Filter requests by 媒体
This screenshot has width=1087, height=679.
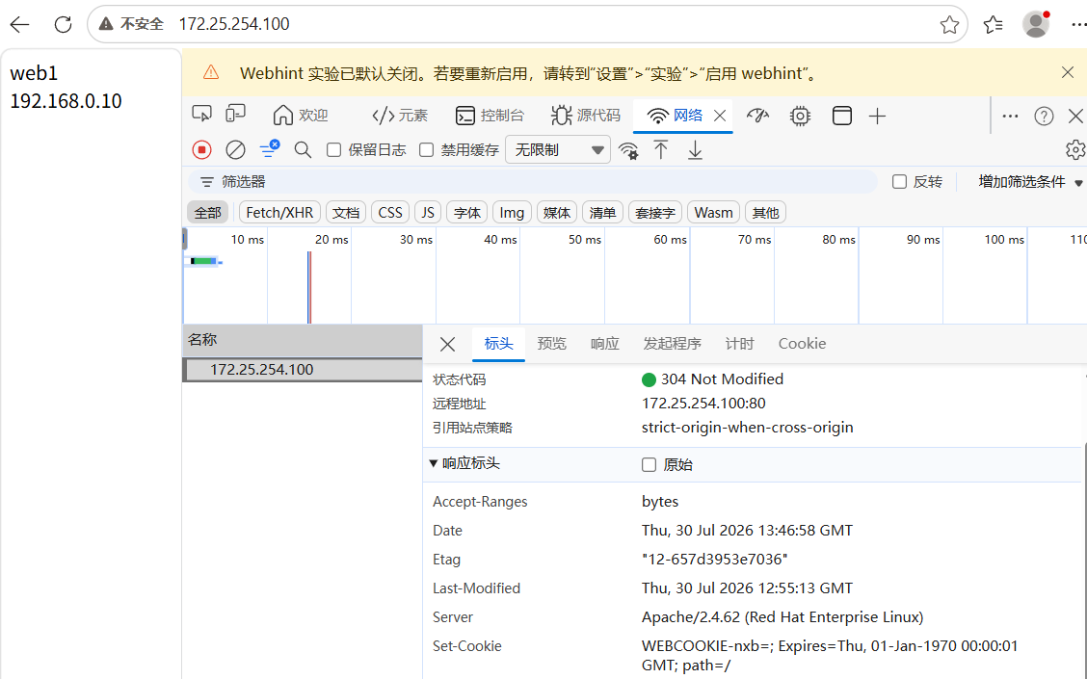[x=557, y=213]
